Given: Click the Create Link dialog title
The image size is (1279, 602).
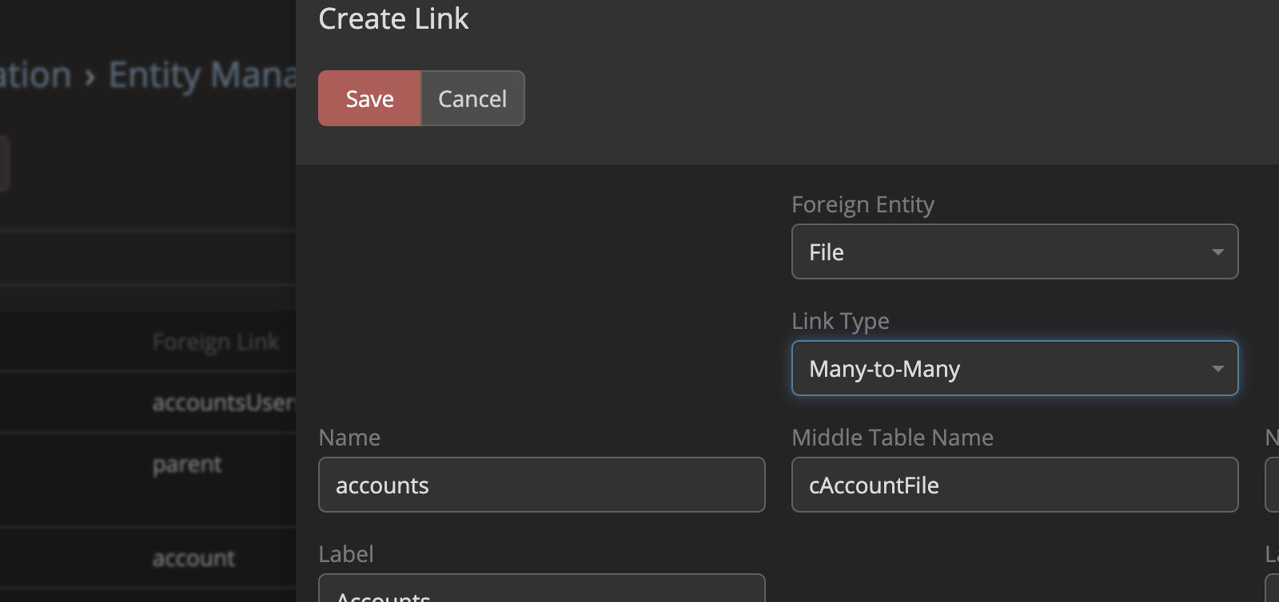Looking at the screenshot, I should pyautogui.click(x=393, y=19).
